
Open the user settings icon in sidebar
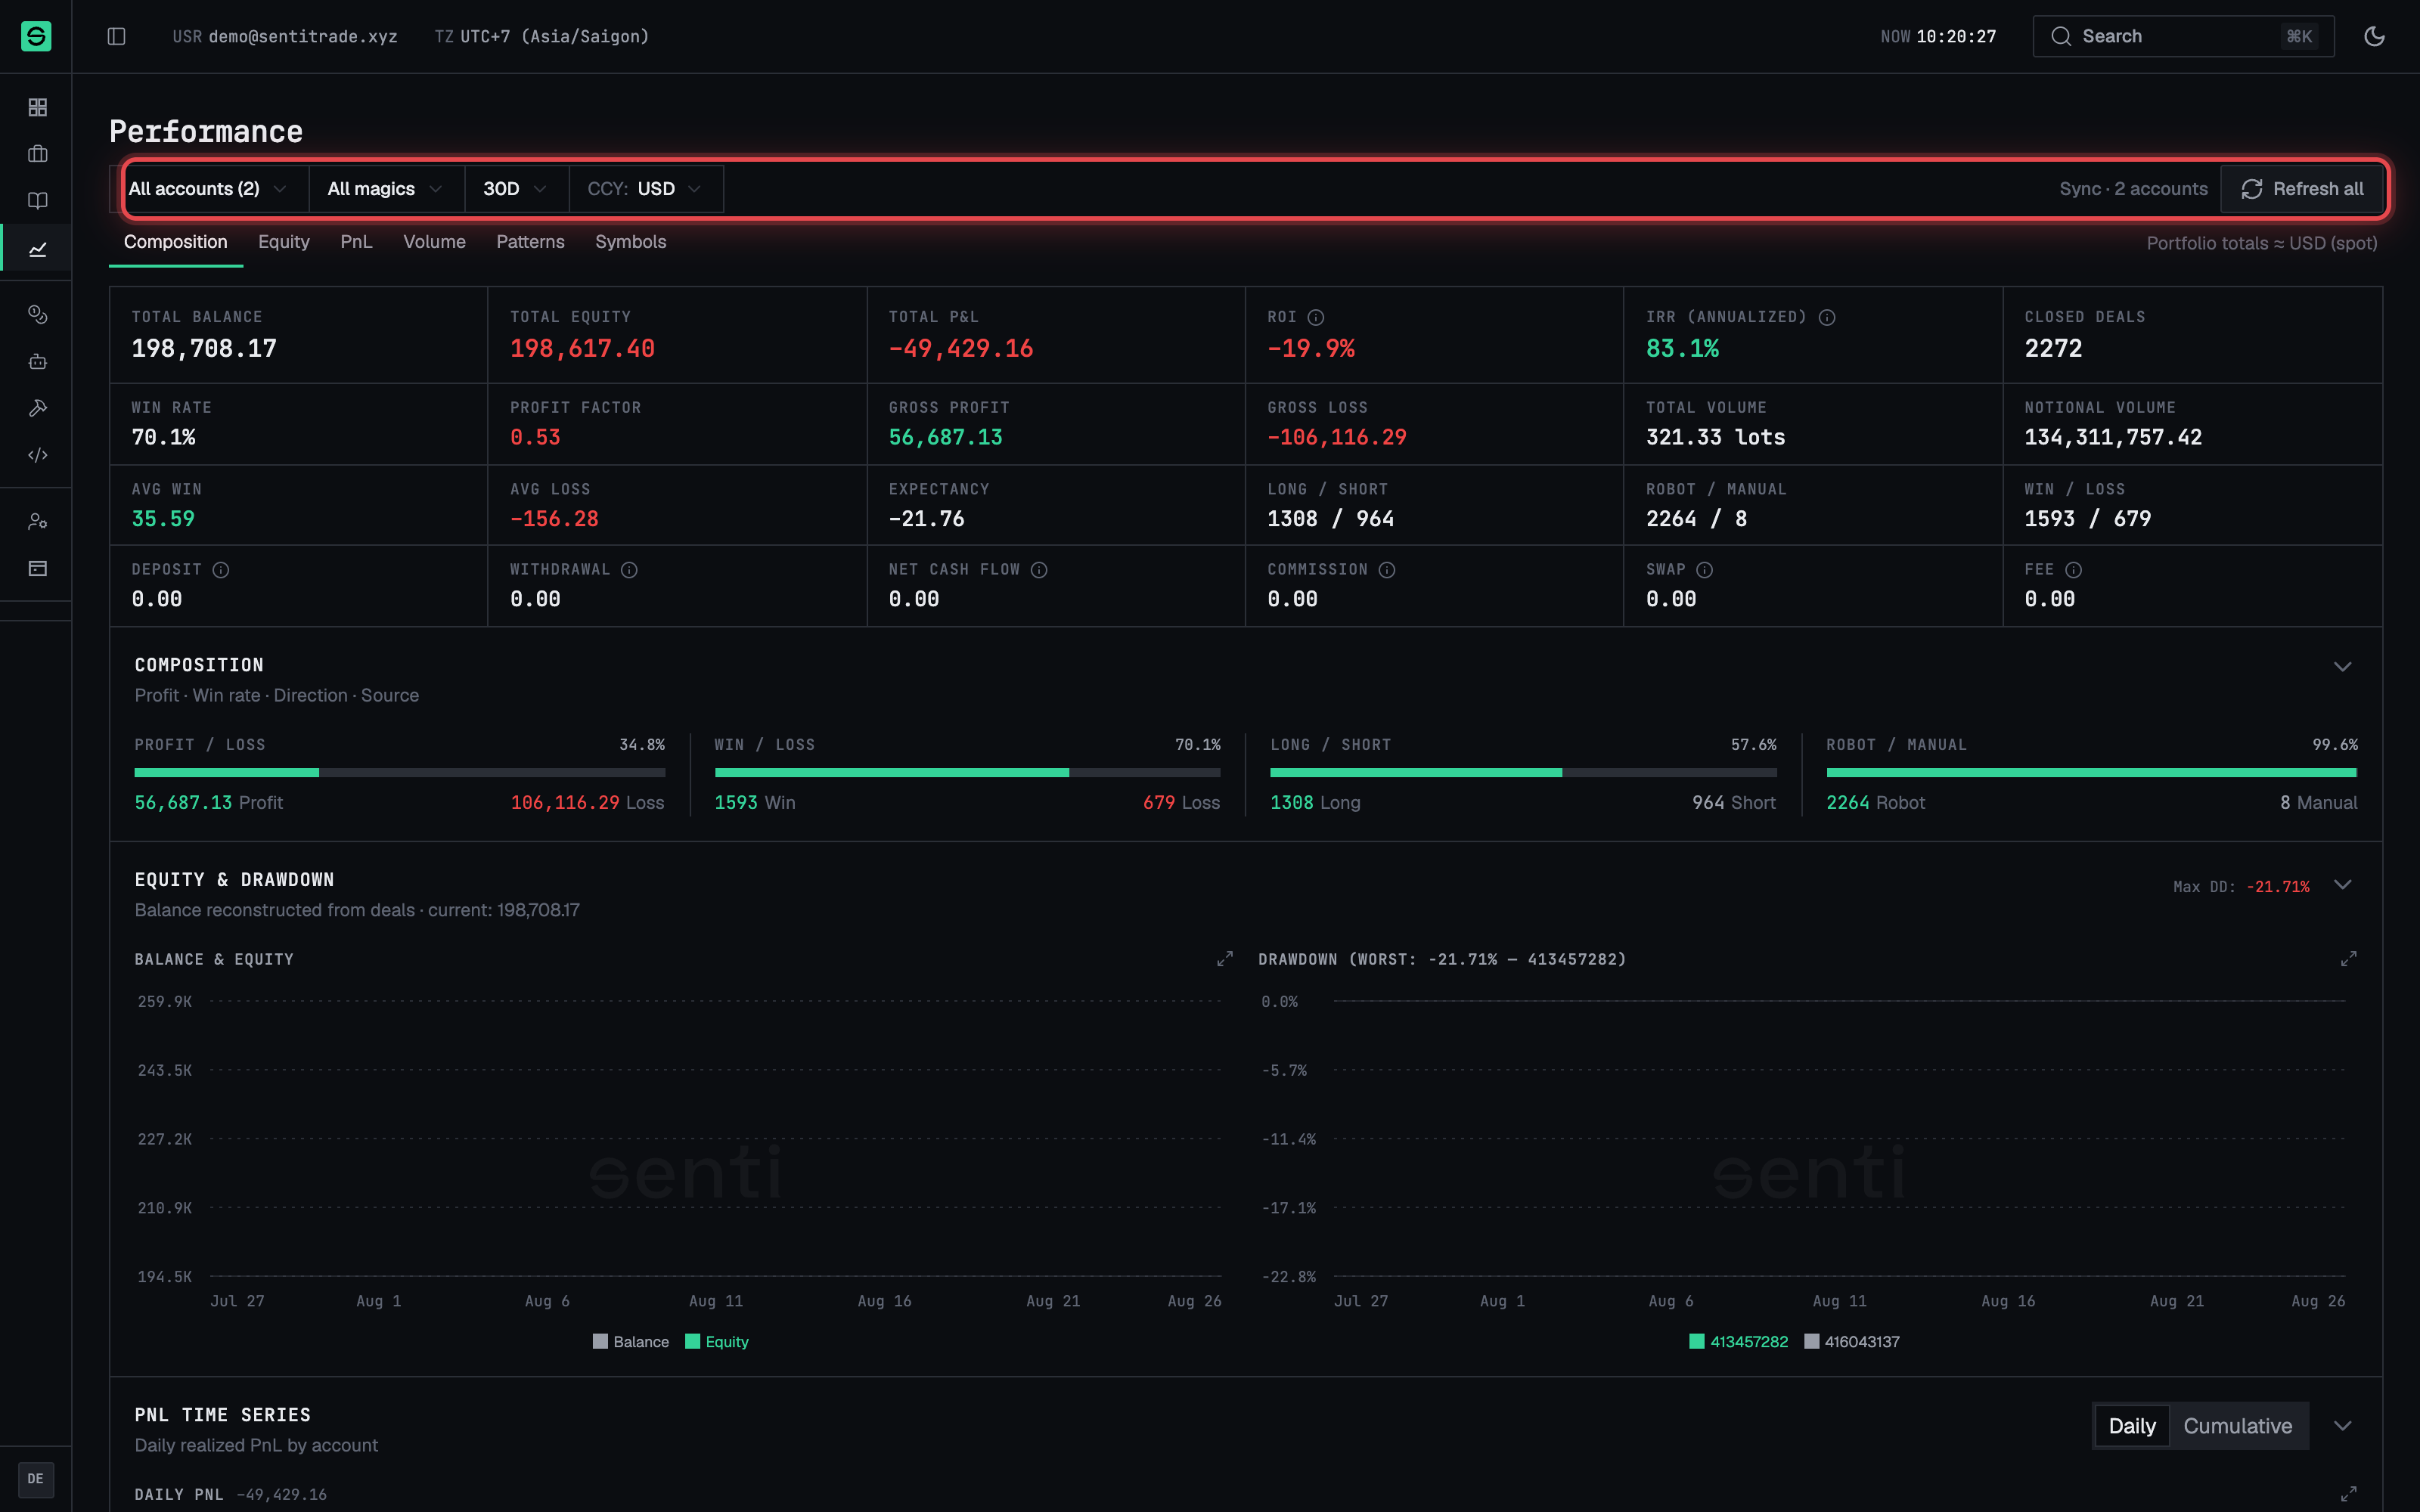pyautogui.click(x=37, y=521)
